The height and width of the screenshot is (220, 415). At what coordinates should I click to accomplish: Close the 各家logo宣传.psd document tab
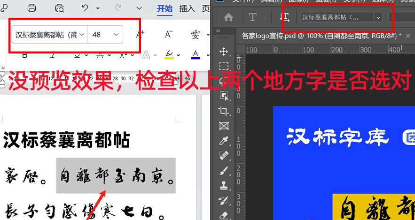(x=408, y=36)
